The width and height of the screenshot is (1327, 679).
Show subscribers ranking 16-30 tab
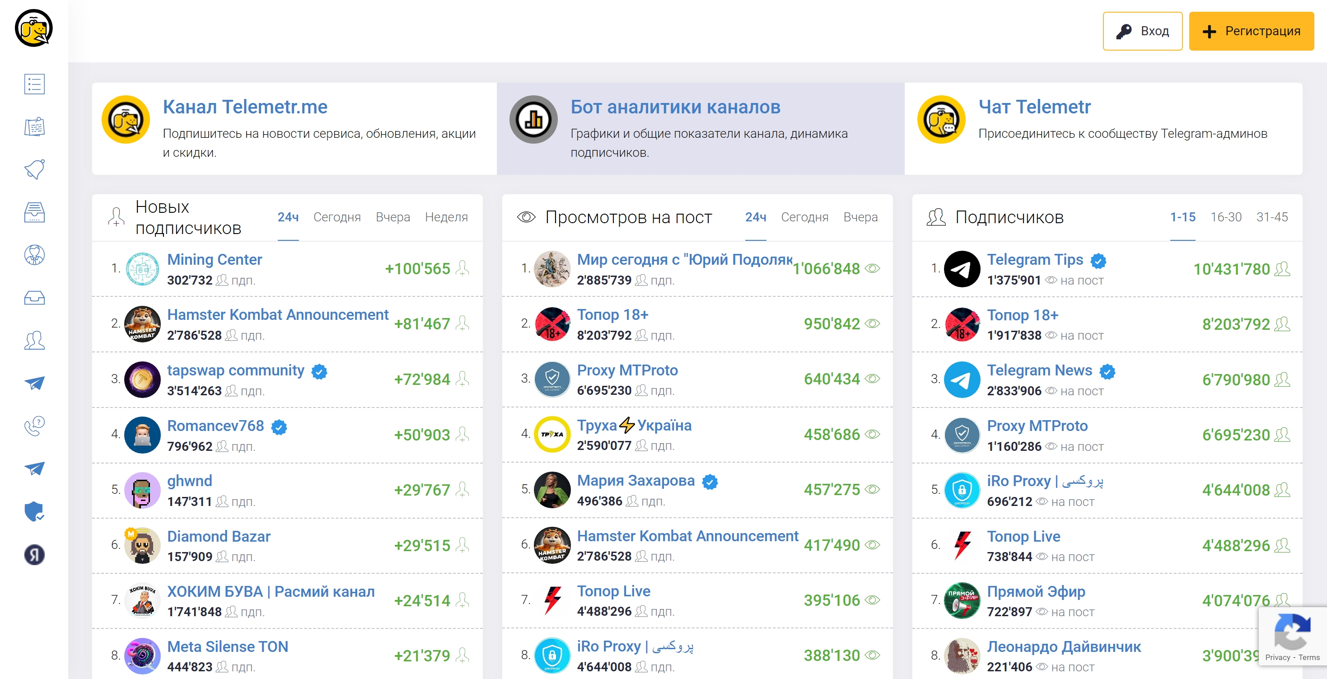click(1225, 217)
